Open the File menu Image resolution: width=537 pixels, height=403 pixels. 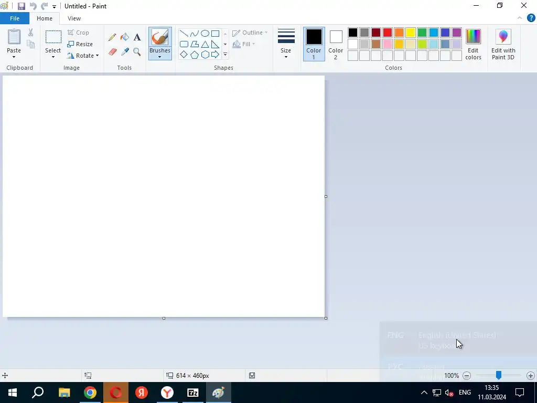(x=15, y=18)
